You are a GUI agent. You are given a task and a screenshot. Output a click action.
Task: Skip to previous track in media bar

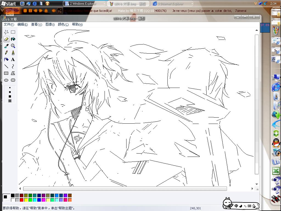point(35,11)
